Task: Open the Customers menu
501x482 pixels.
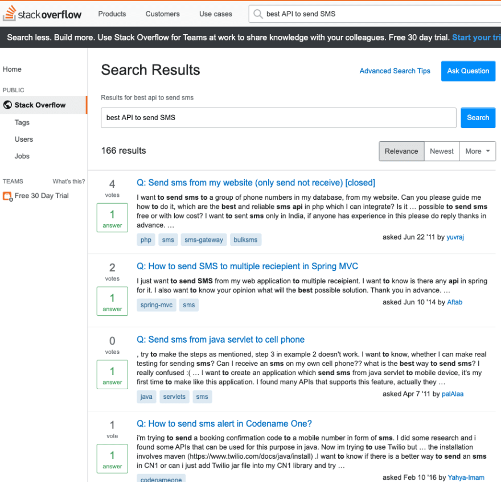Action: click(162, 14)
